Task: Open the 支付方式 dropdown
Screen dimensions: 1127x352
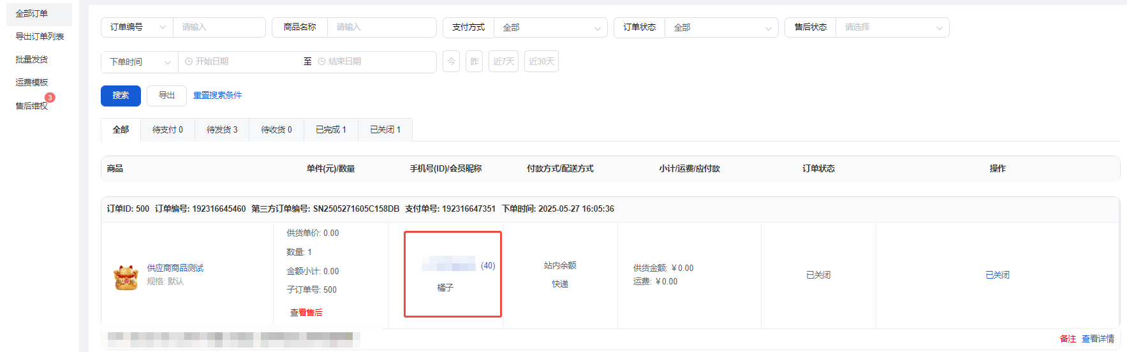Action: pos(550,28)
